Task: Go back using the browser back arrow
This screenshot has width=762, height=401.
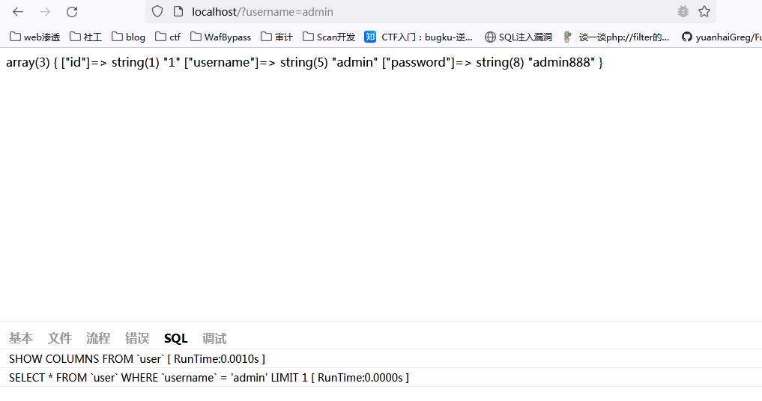Action: click(18, 12)
